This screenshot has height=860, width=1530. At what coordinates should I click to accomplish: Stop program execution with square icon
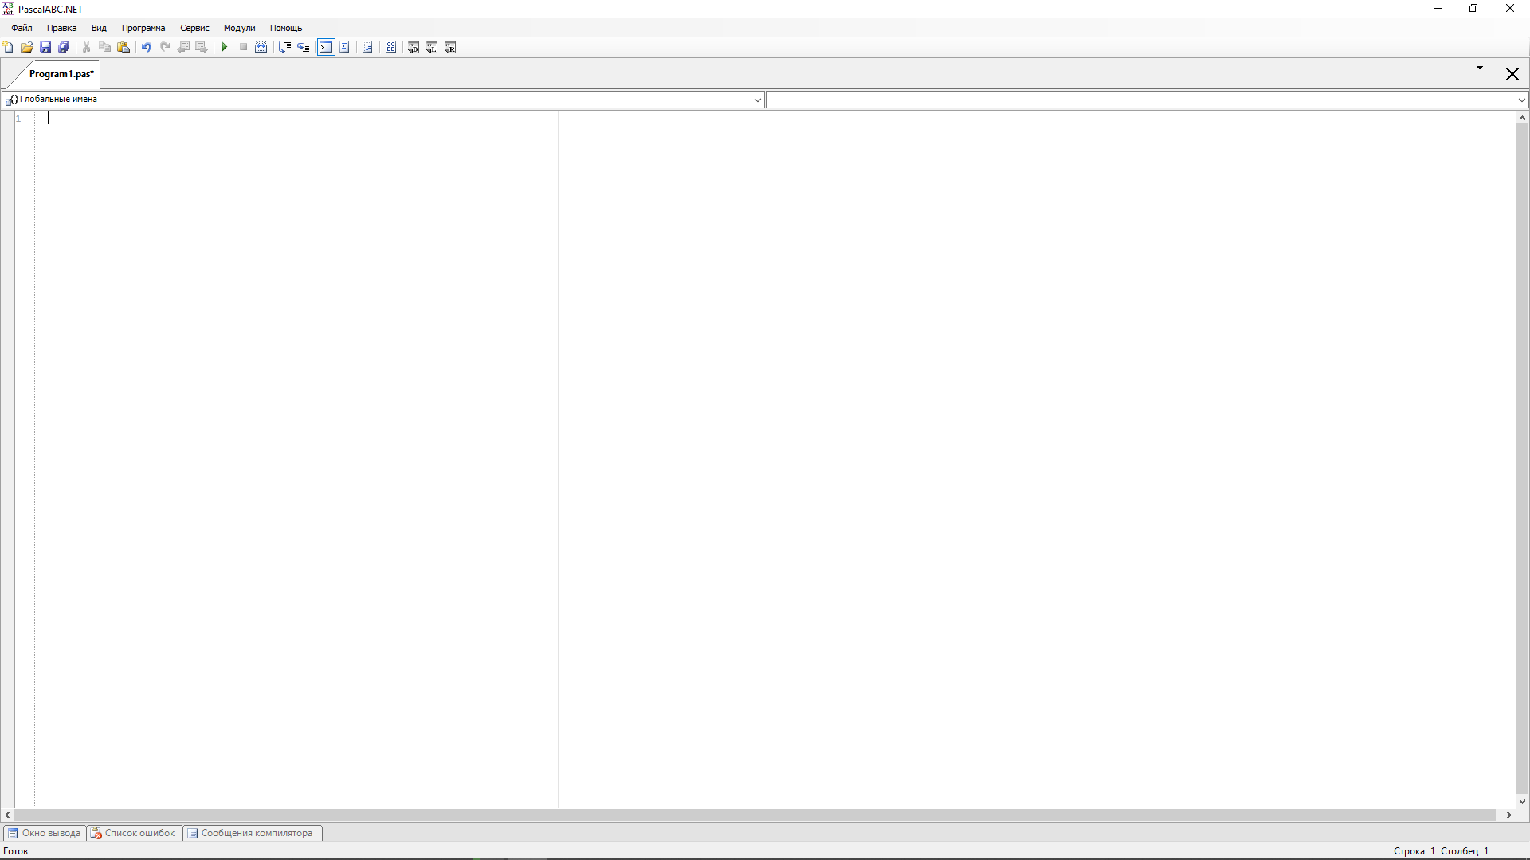click(x=243, y=48)
